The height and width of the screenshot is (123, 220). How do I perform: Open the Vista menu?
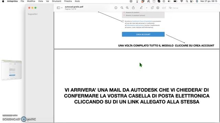tap(41, 1)
